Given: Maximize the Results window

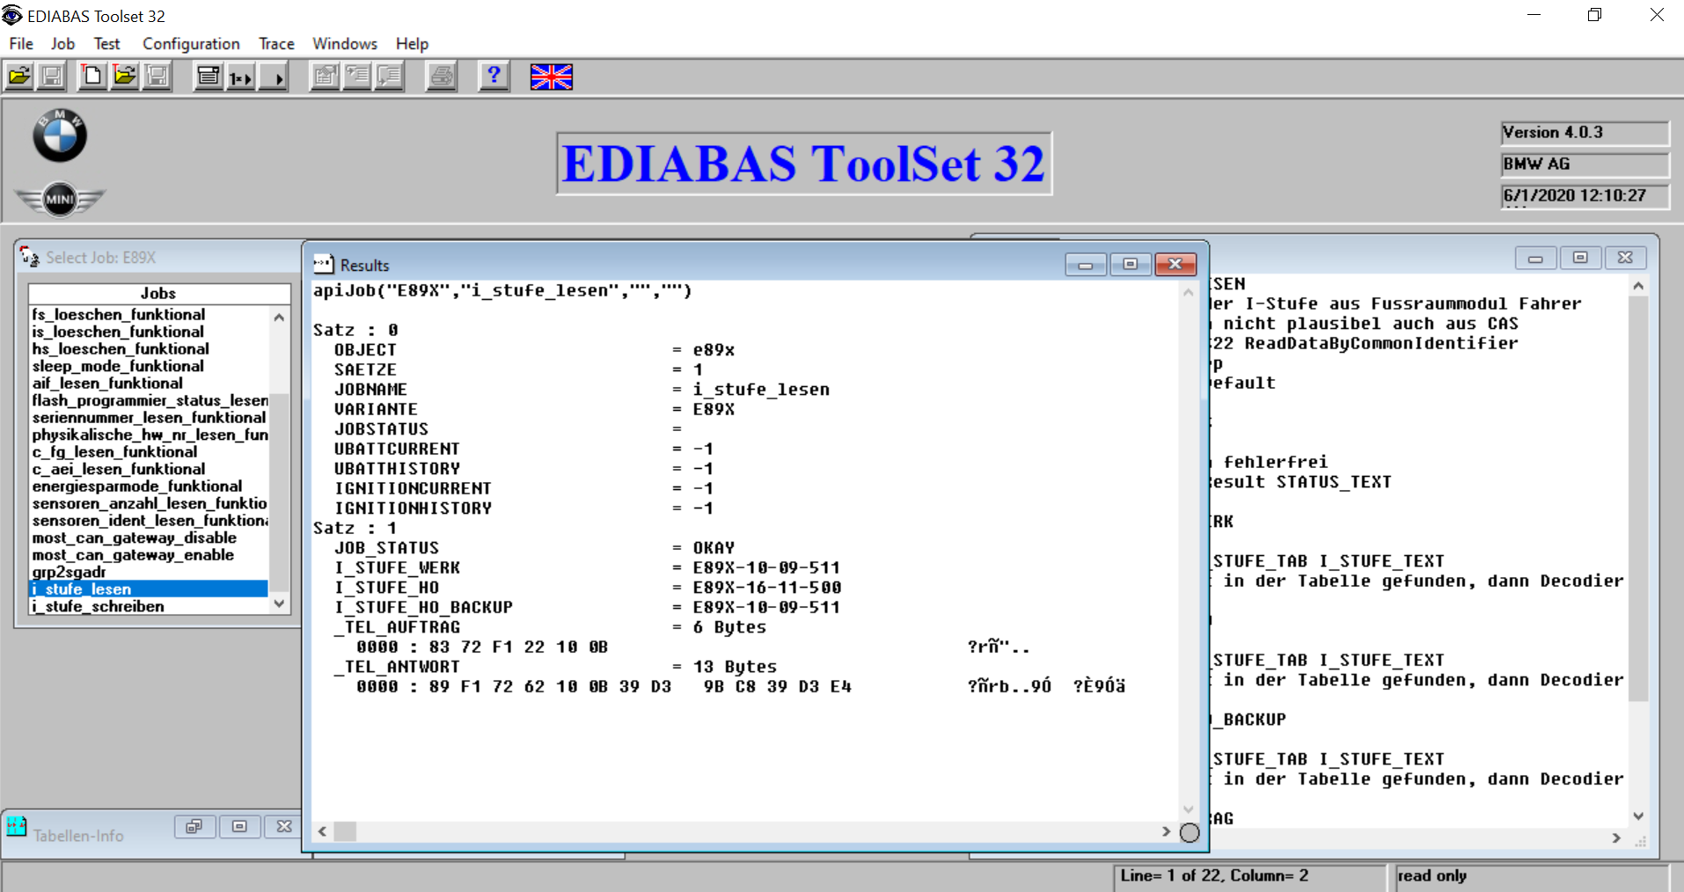Looking at the screenshot, I should 1131,264.
